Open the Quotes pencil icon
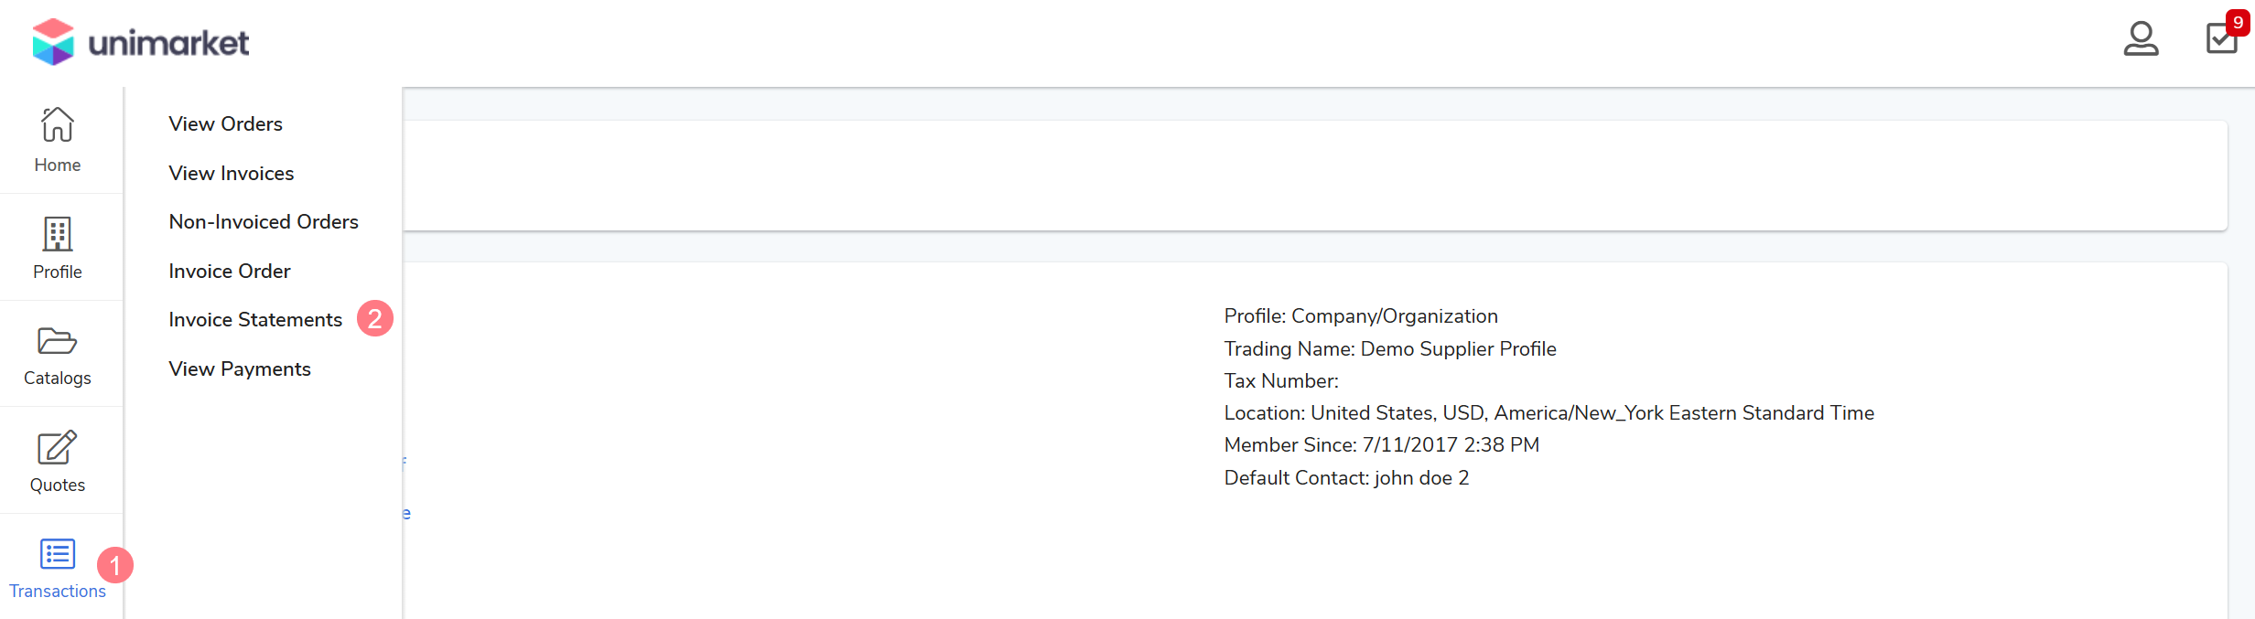 pyautogui.click(x=58, y=448)
